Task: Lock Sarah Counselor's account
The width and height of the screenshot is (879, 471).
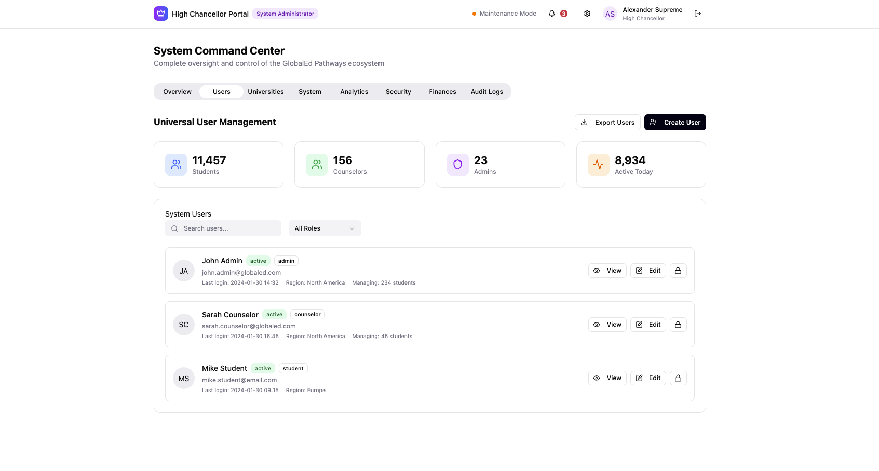Action: [678, 325]
